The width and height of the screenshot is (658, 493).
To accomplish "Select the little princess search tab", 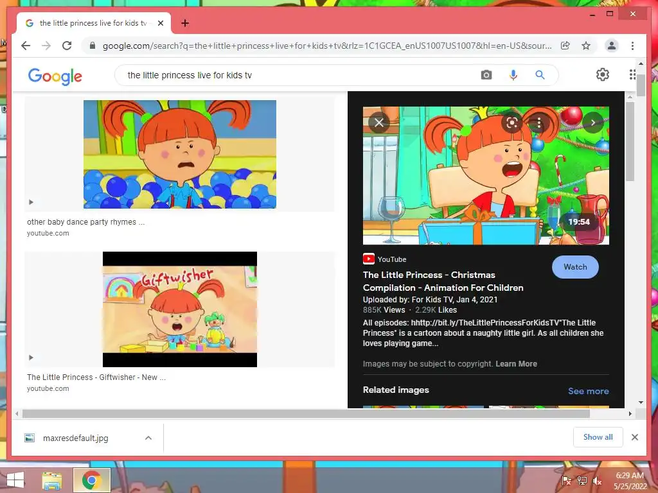I will [x=93, y=23].
